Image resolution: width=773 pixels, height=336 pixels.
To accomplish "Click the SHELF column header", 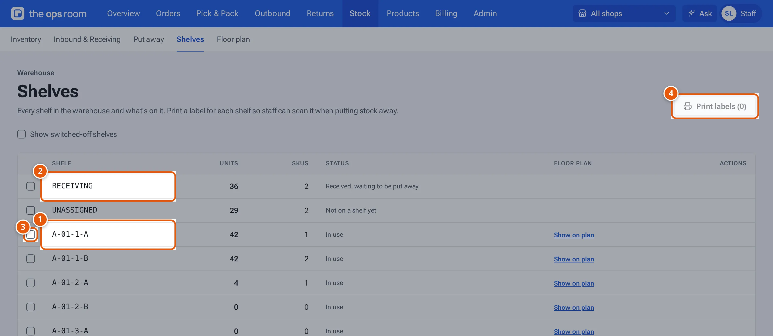I will pyautogui.click(x=61, y=163).
